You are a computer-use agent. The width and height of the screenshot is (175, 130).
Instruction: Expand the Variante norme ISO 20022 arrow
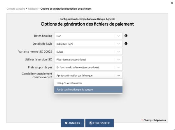coord(118,52)
